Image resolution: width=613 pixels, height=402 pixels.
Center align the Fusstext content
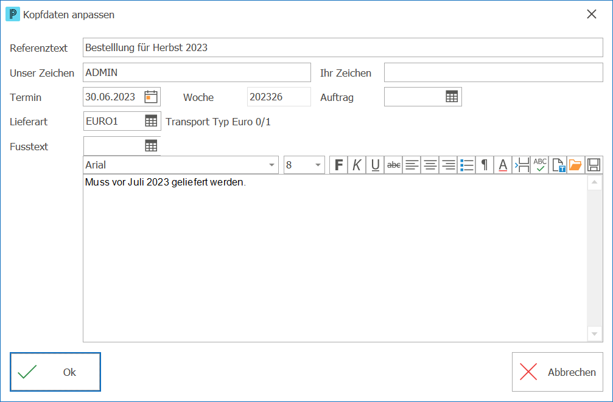[430, 165]
